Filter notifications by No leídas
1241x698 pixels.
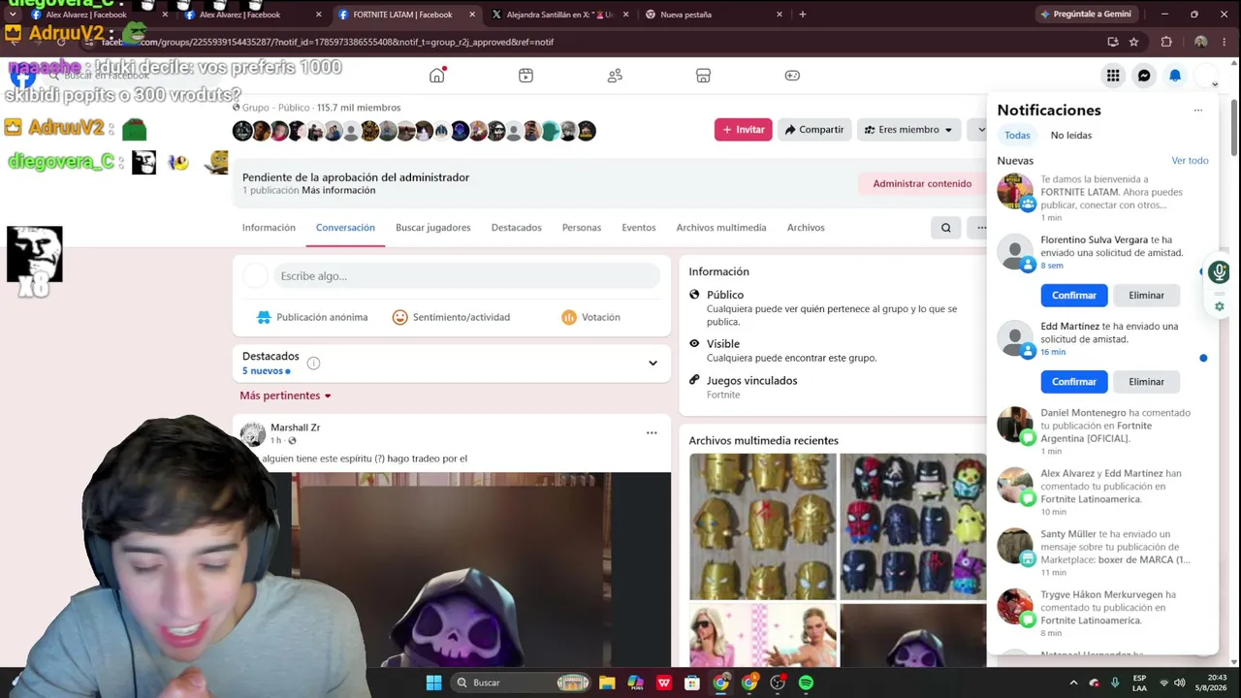point(1071,136)
